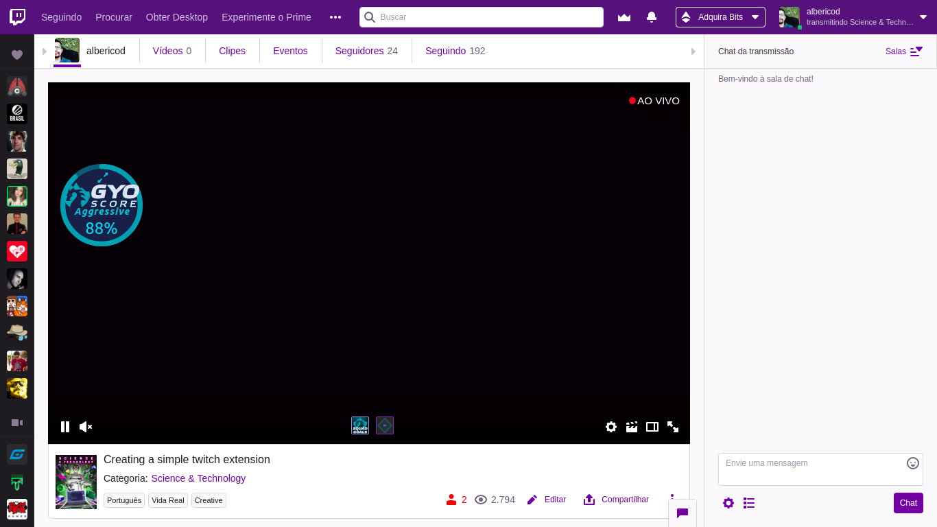Open the user account menu arrow
The width and height of the screenshot is (937, 527).
tap(923, 17)
